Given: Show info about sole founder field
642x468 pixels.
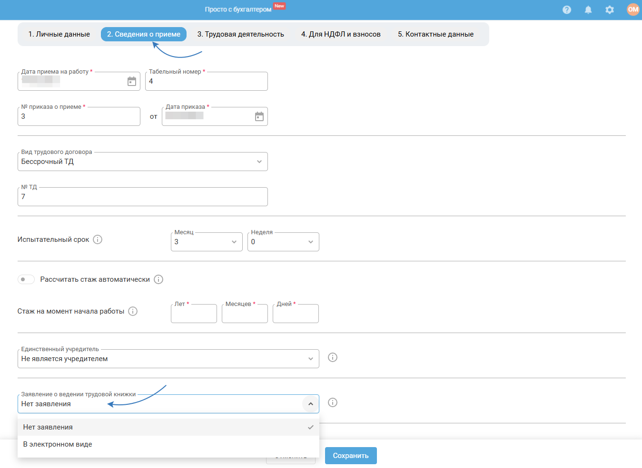Looking at the screenshot, I should click(x=333, y=357).
